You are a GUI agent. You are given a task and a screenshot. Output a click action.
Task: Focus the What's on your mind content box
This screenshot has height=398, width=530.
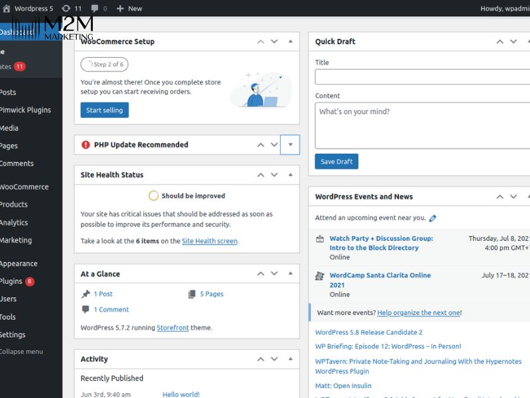pyautogui.click(x=423, y=125)
